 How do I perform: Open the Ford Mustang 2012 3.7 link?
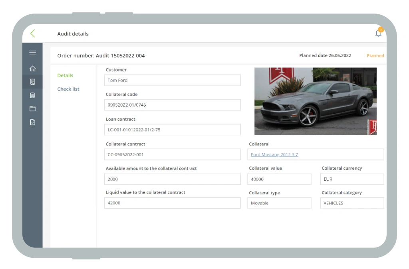(x=274, y=154)
